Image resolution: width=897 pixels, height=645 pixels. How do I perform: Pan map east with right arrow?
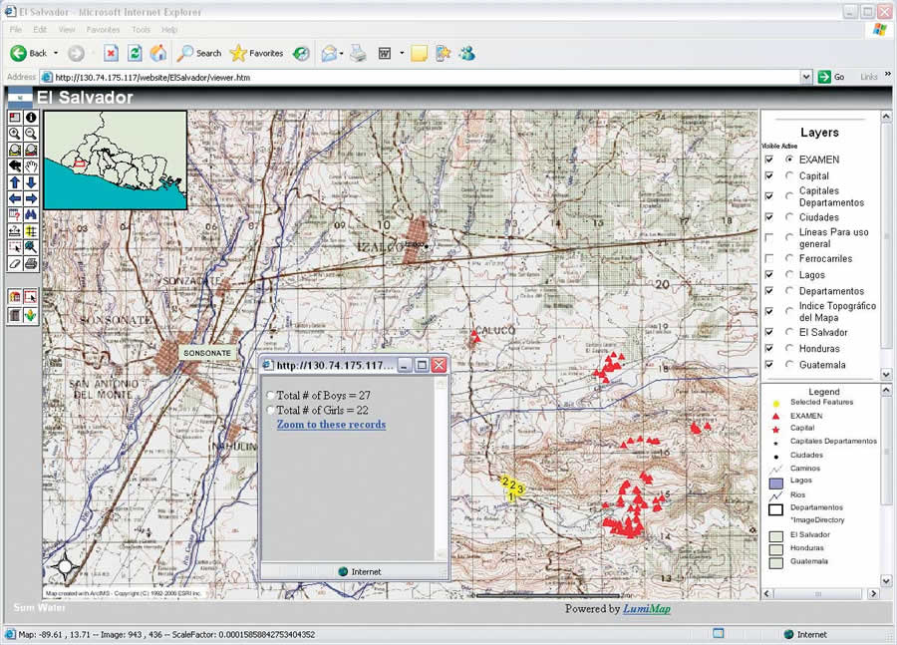(x=31, y=198)
